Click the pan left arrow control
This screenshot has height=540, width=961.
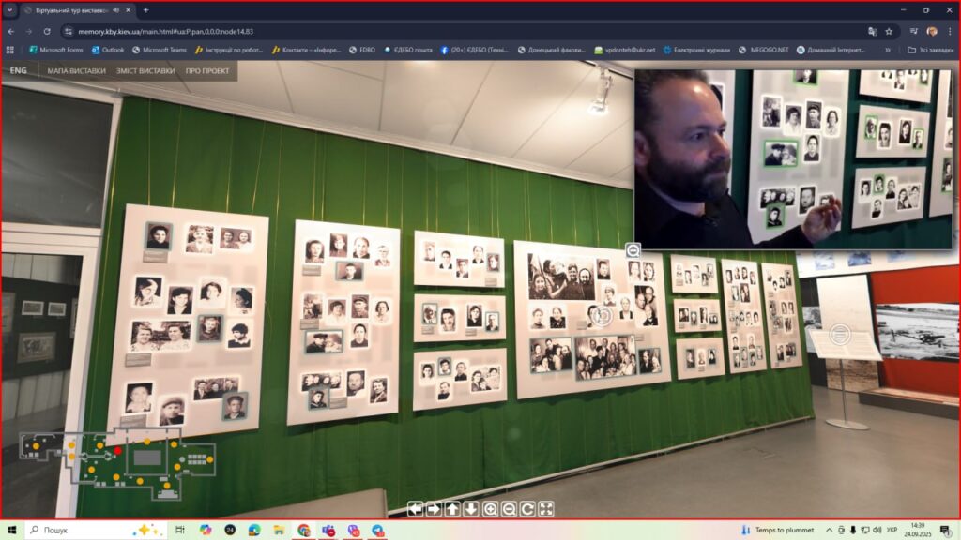pyautogui.click(x=415, y=509)
